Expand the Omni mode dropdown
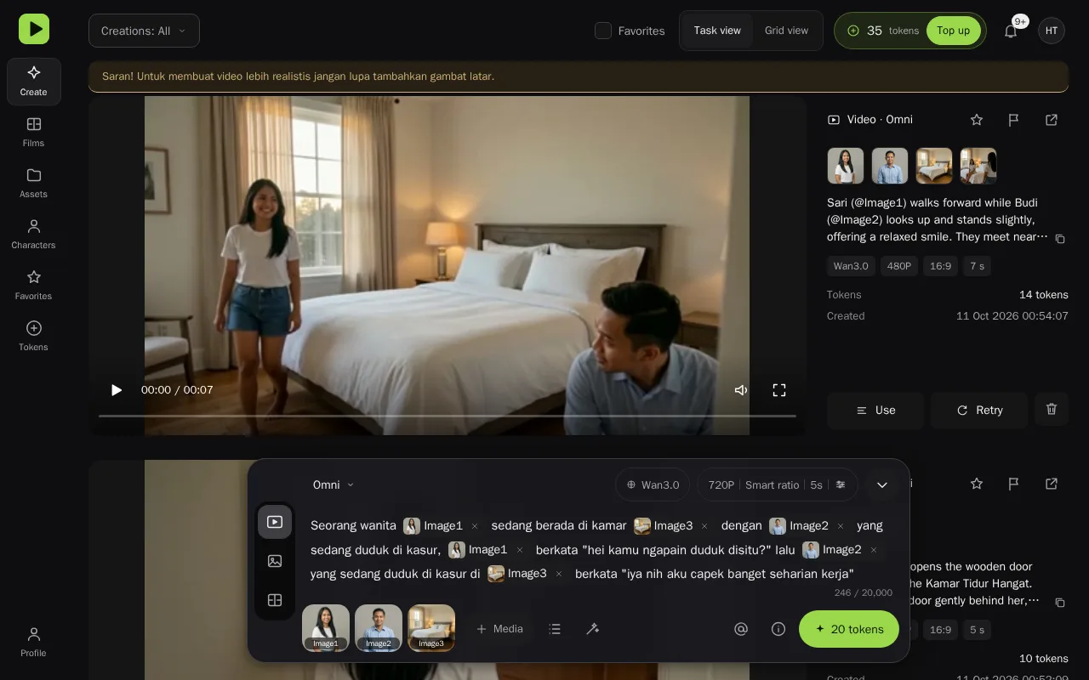1089x680 pixels. pos(334,484)
